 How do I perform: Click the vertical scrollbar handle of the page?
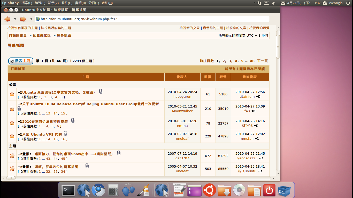point(278,47)
